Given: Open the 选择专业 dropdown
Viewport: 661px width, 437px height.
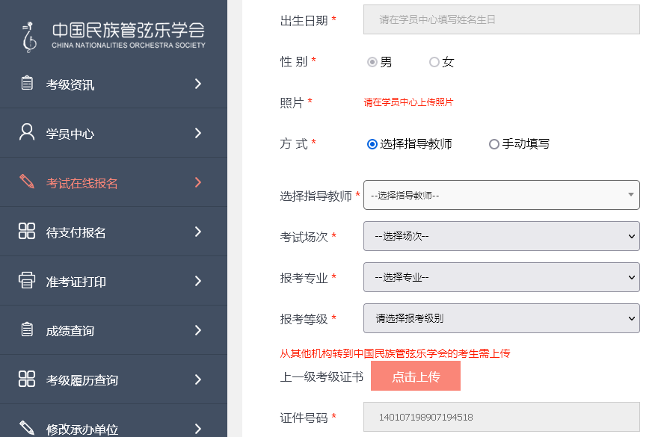Looking at the screenshot, I should (501, 276).
